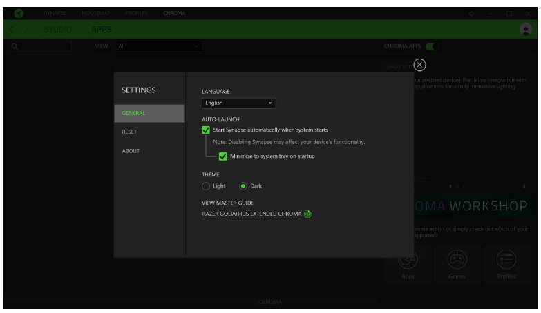Viewport: 541px width, 313px height.
Task: Open the user account avatar
Action: [526, 29]
